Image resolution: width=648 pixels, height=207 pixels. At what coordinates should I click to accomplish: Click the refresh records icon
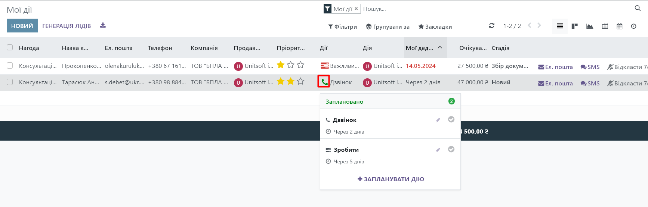[x=491, y=26]
